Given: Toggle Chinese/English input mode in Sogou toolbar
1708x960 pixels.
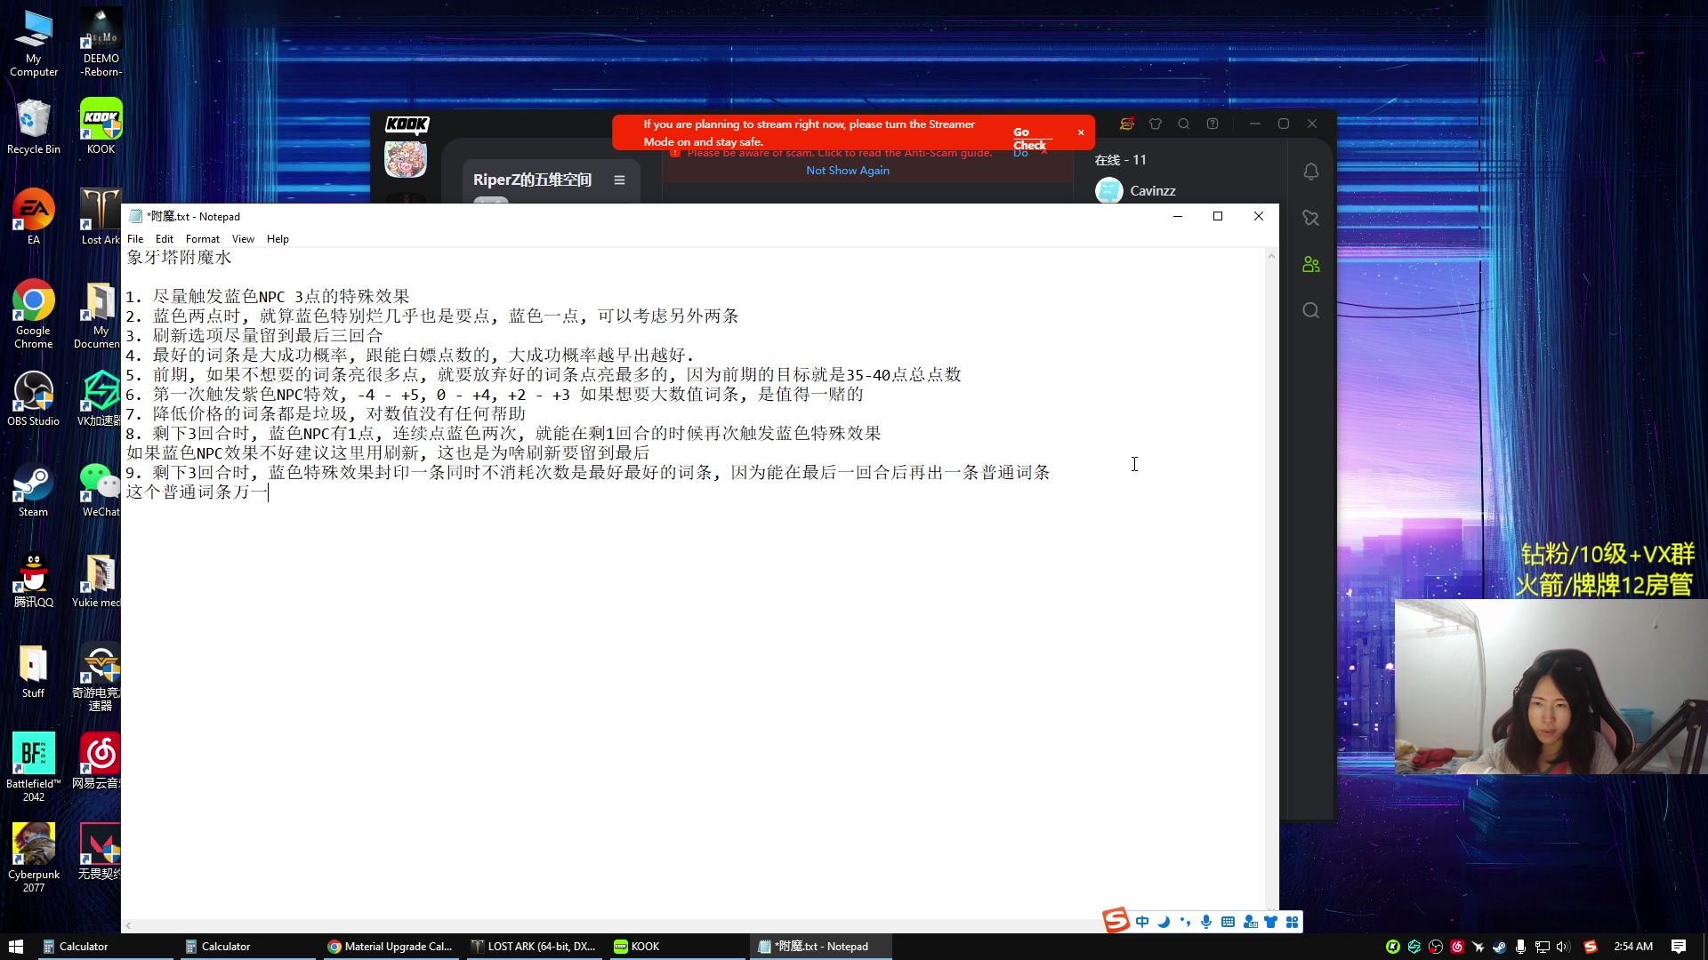Looking at the screenshot, I should click(x=1143, y=922).
